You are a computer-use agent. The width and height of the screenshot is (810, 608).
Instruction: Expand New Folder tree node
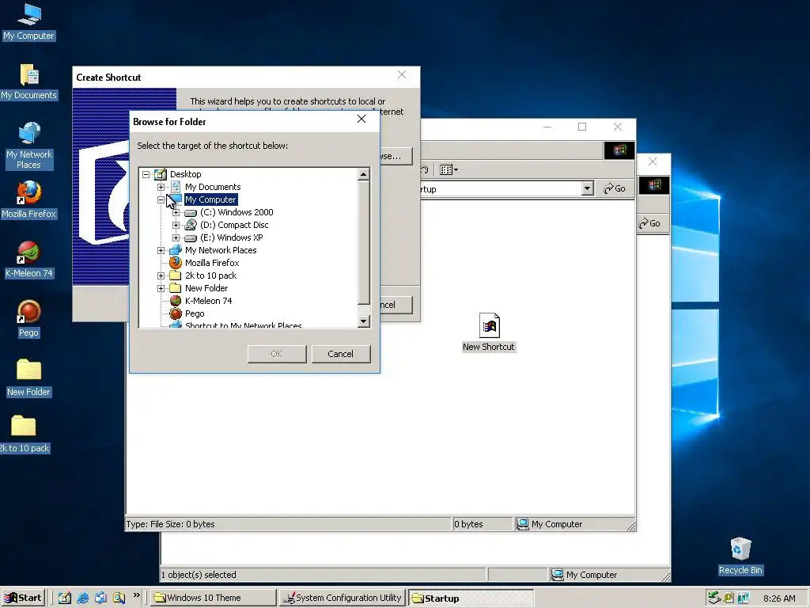pyautogui.click(x=161, y=288)
